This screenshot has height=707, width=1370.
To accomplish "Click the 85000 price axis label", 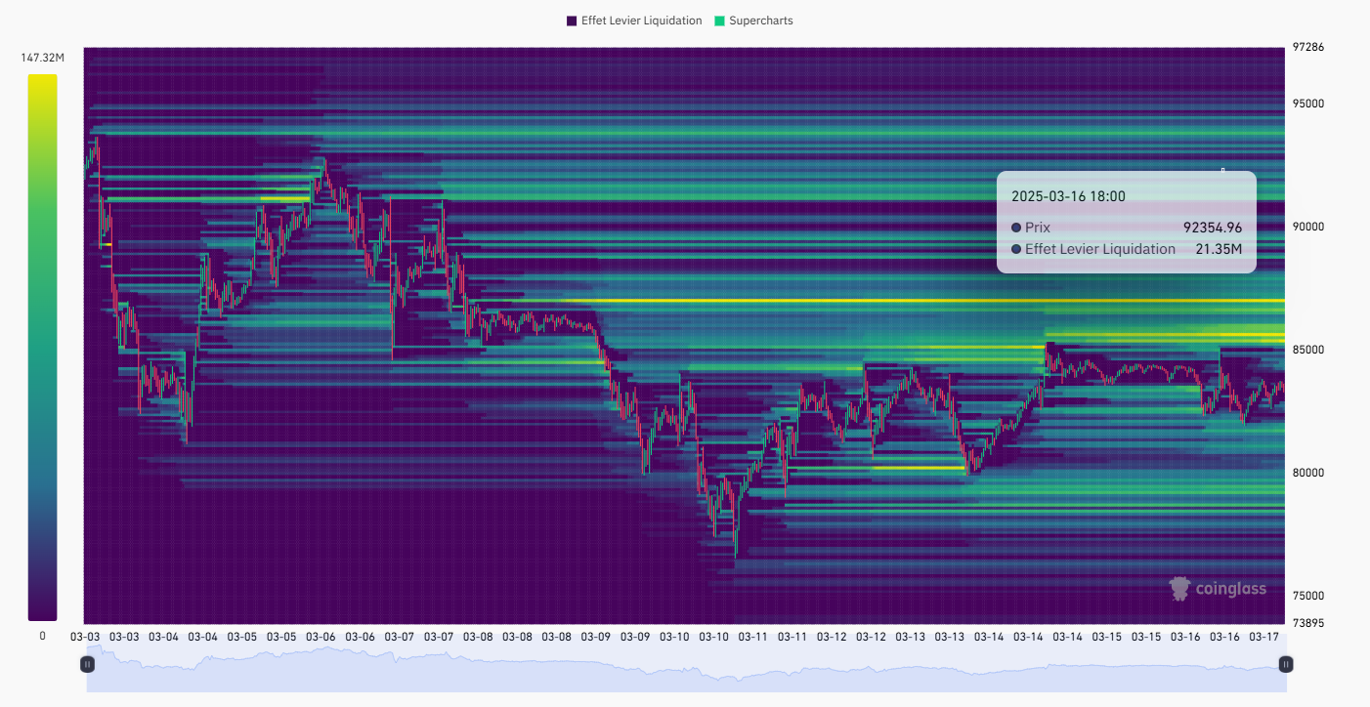I will tap(1307, 350).
